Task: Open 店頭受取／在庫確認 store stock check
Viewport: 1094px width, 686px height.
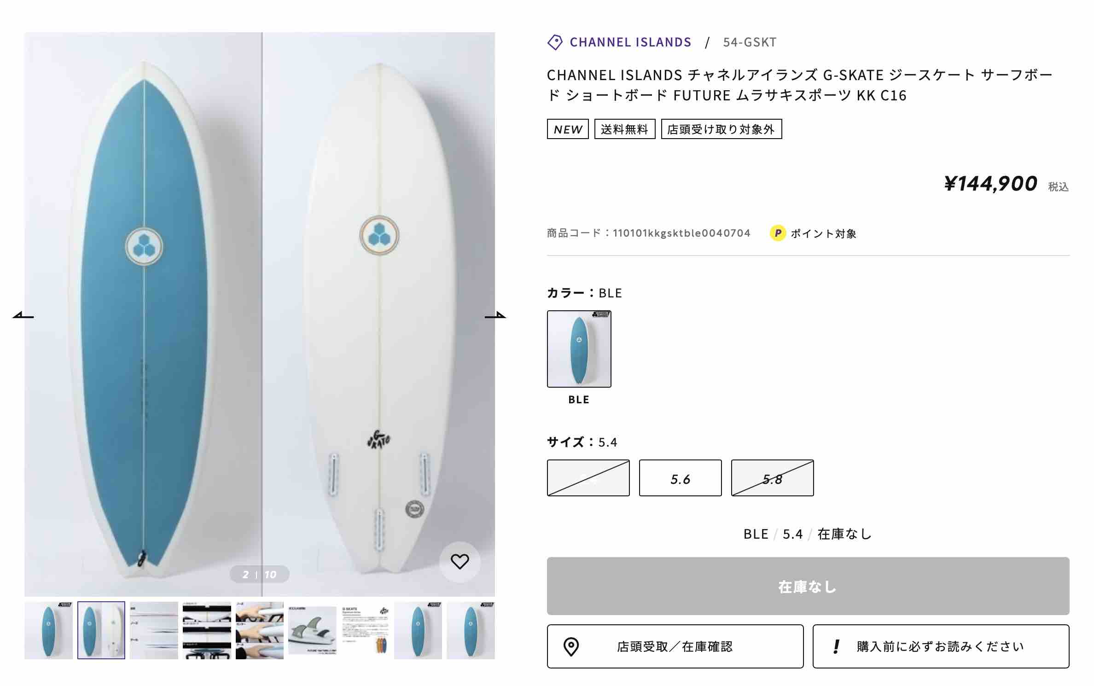Action: [675, 646]
